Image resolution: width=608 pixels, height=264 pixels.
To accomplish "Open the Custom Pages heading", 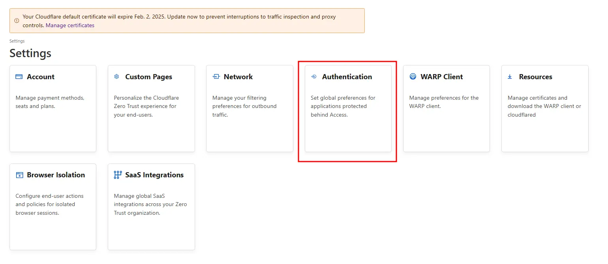I will click(x=149, y=77).
